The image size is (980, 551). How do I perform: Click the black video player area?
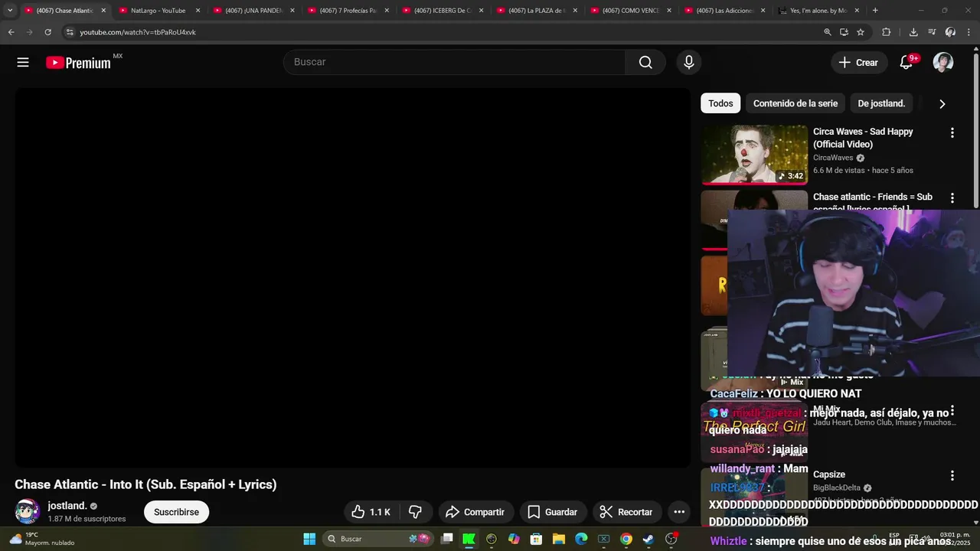pos(353,277)
